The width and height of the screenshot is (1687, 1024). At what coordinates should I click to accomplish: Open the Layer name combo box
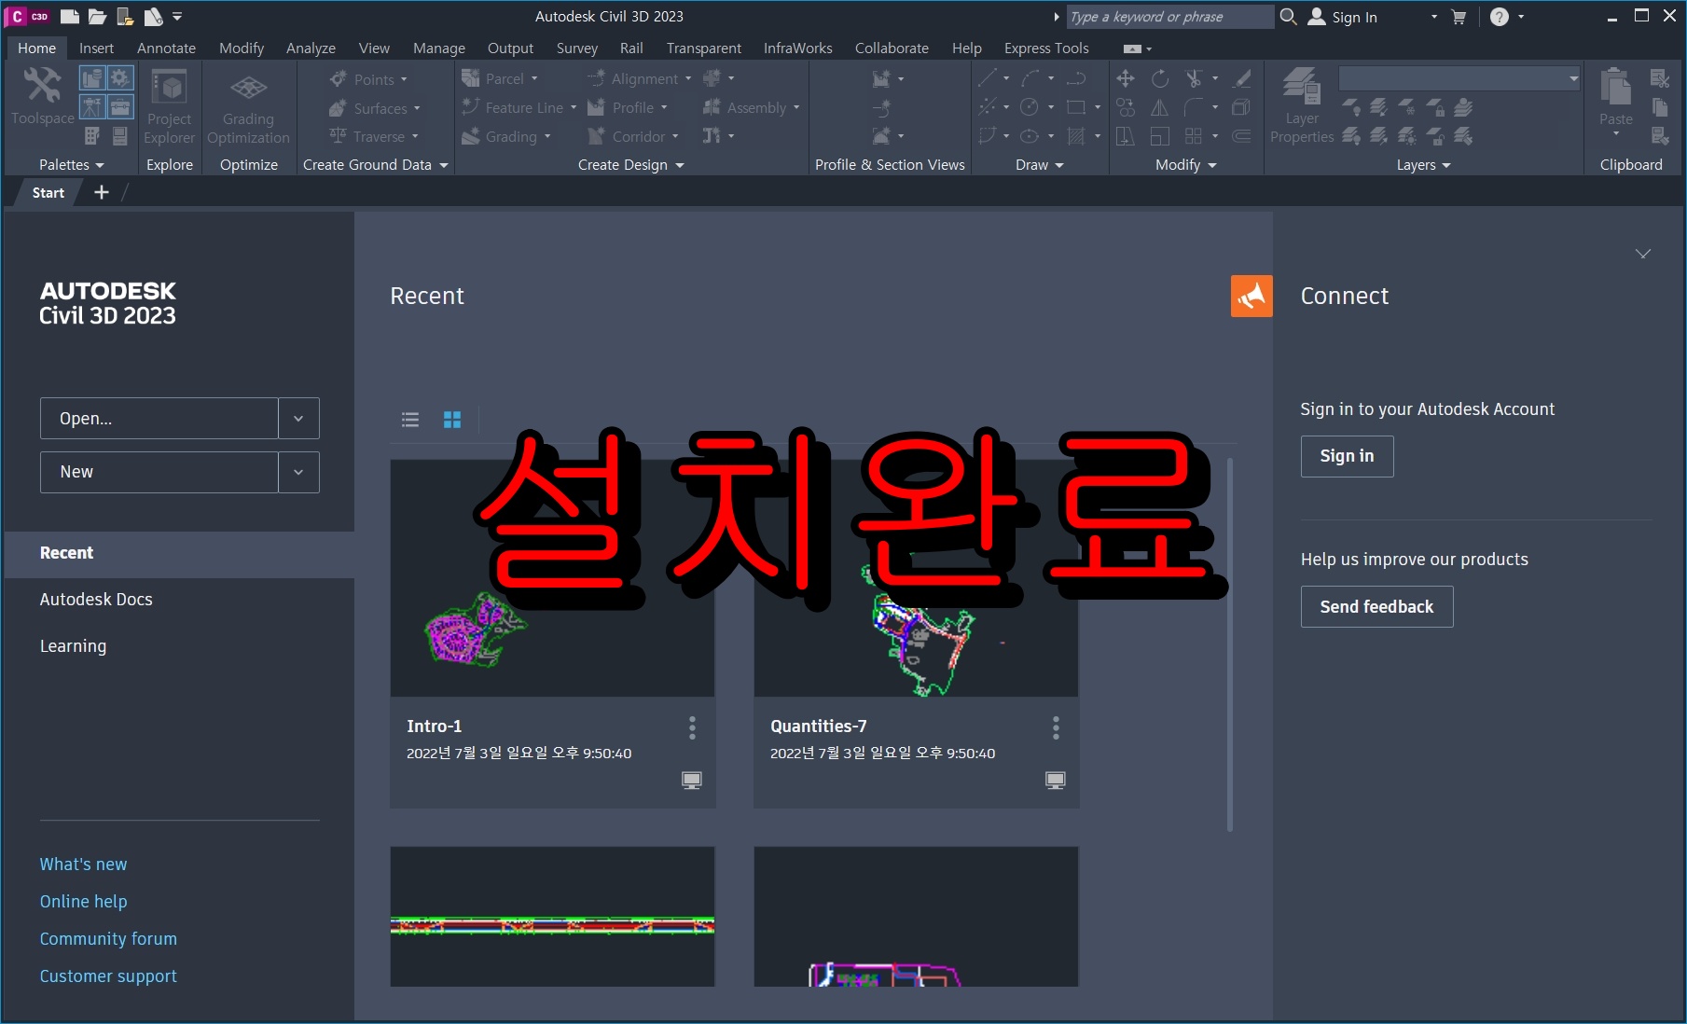tap(1459, 78)
